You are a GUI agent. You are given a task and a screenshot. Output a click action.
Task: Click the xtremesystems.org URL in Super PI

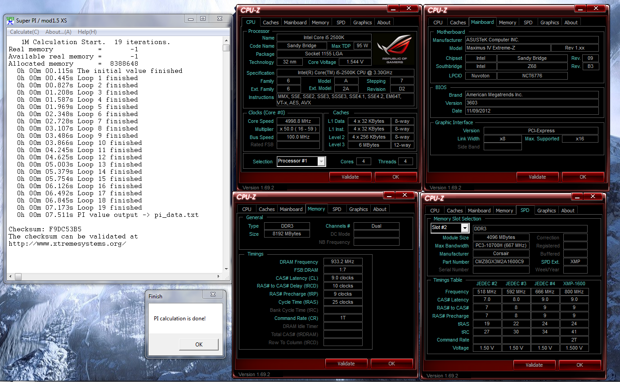[67, 244]
